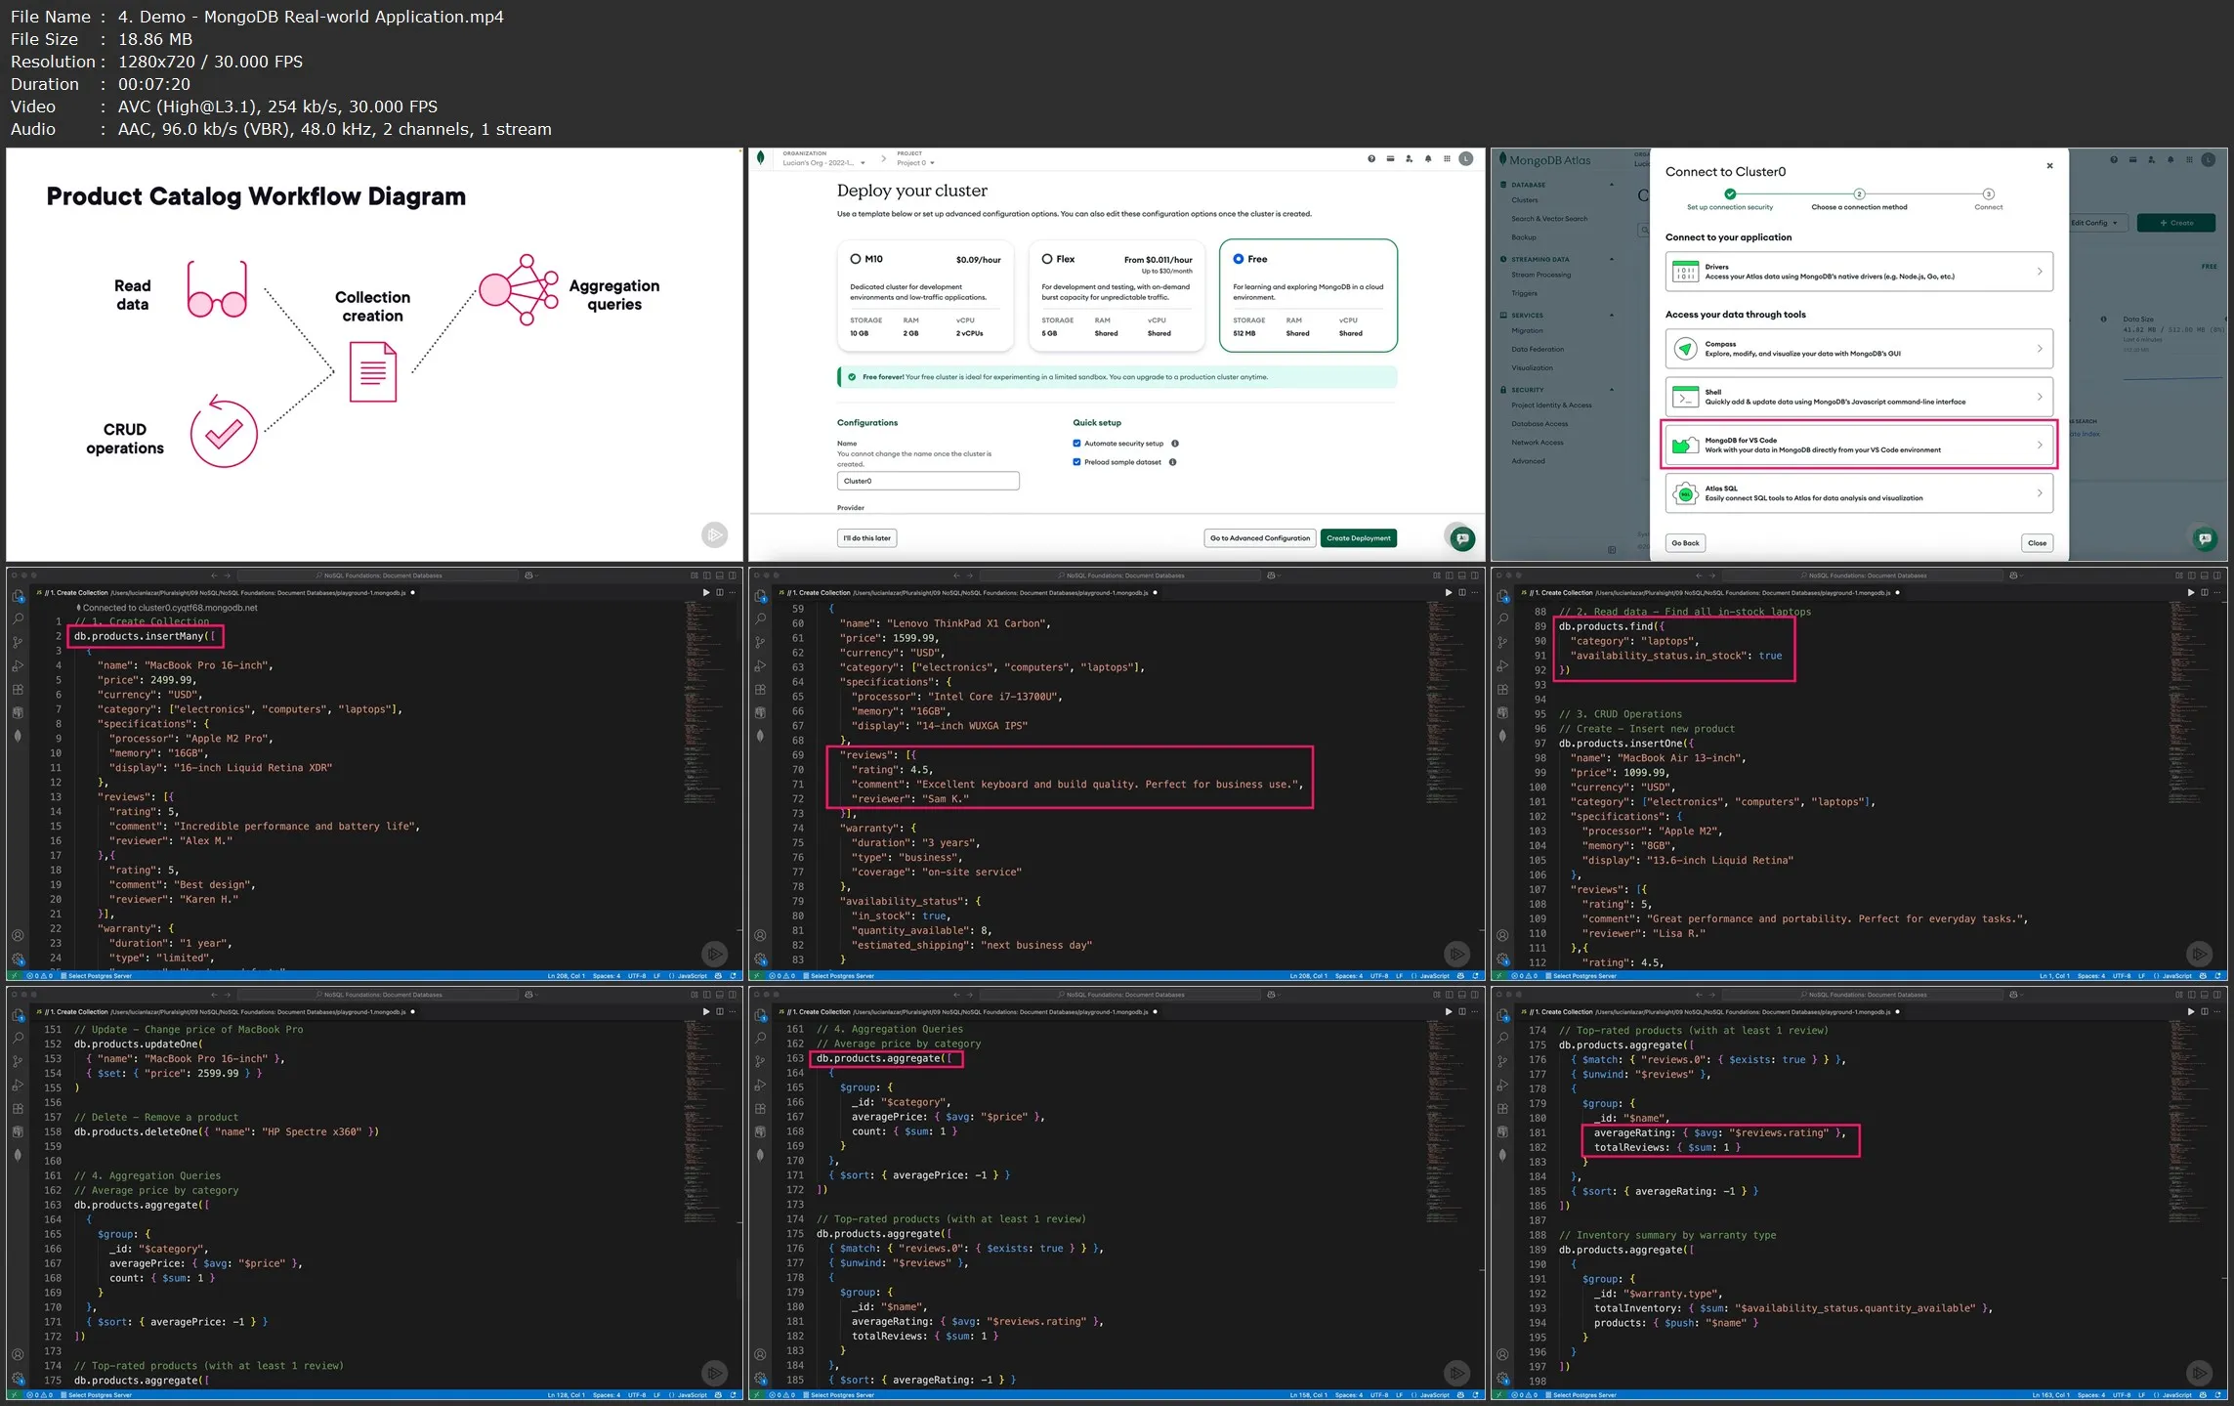2234x1406 pixels.
Task: Run the playground in the updateOne editor frame
Action: click(706, 1011)
